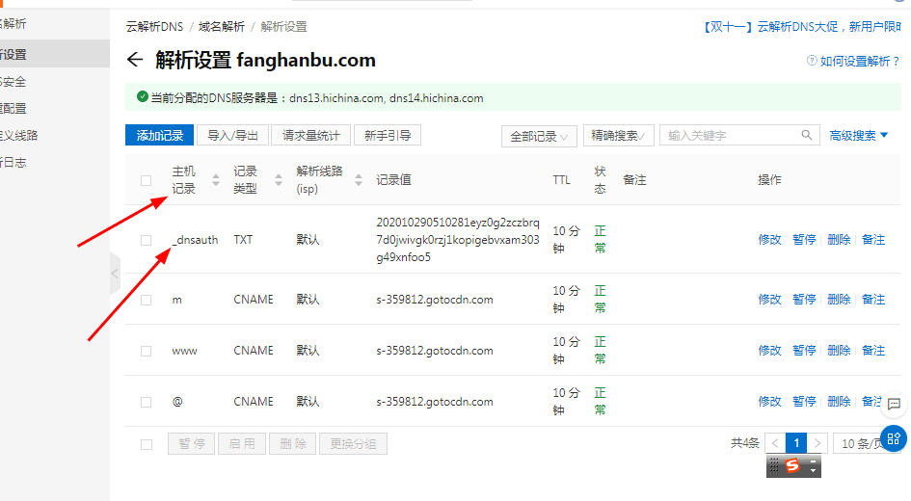Check the m record checkbox
The height and width of the screenshot is (501, 911).
tap(146, 301)
